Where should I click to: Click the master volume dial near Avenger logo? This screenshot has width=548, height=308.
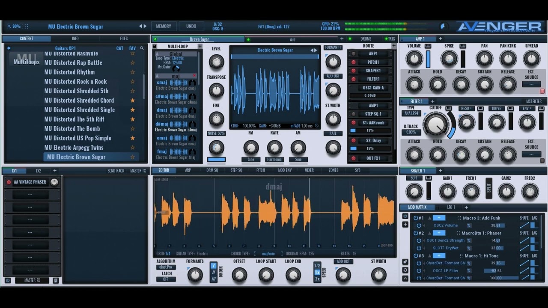444,27
